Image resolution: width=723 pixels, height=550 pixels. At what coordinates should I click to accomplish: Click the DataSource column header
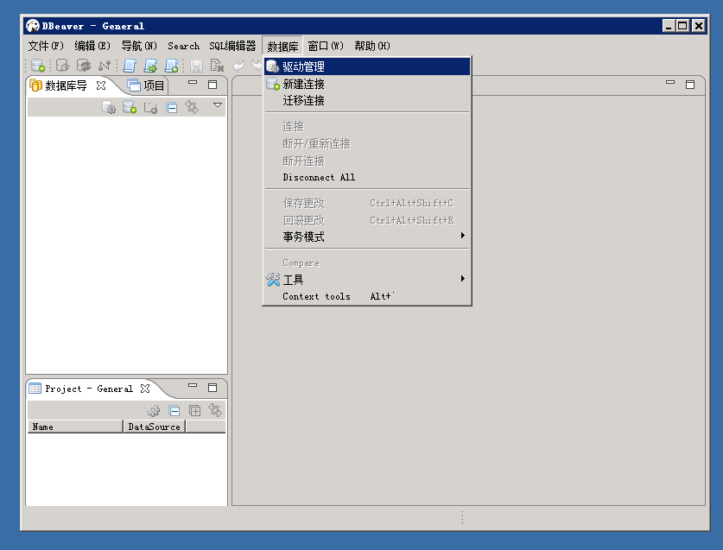coord(155,427)
